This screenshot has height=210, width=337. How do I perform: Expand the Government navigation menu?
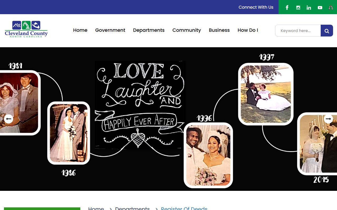point(110,30)
